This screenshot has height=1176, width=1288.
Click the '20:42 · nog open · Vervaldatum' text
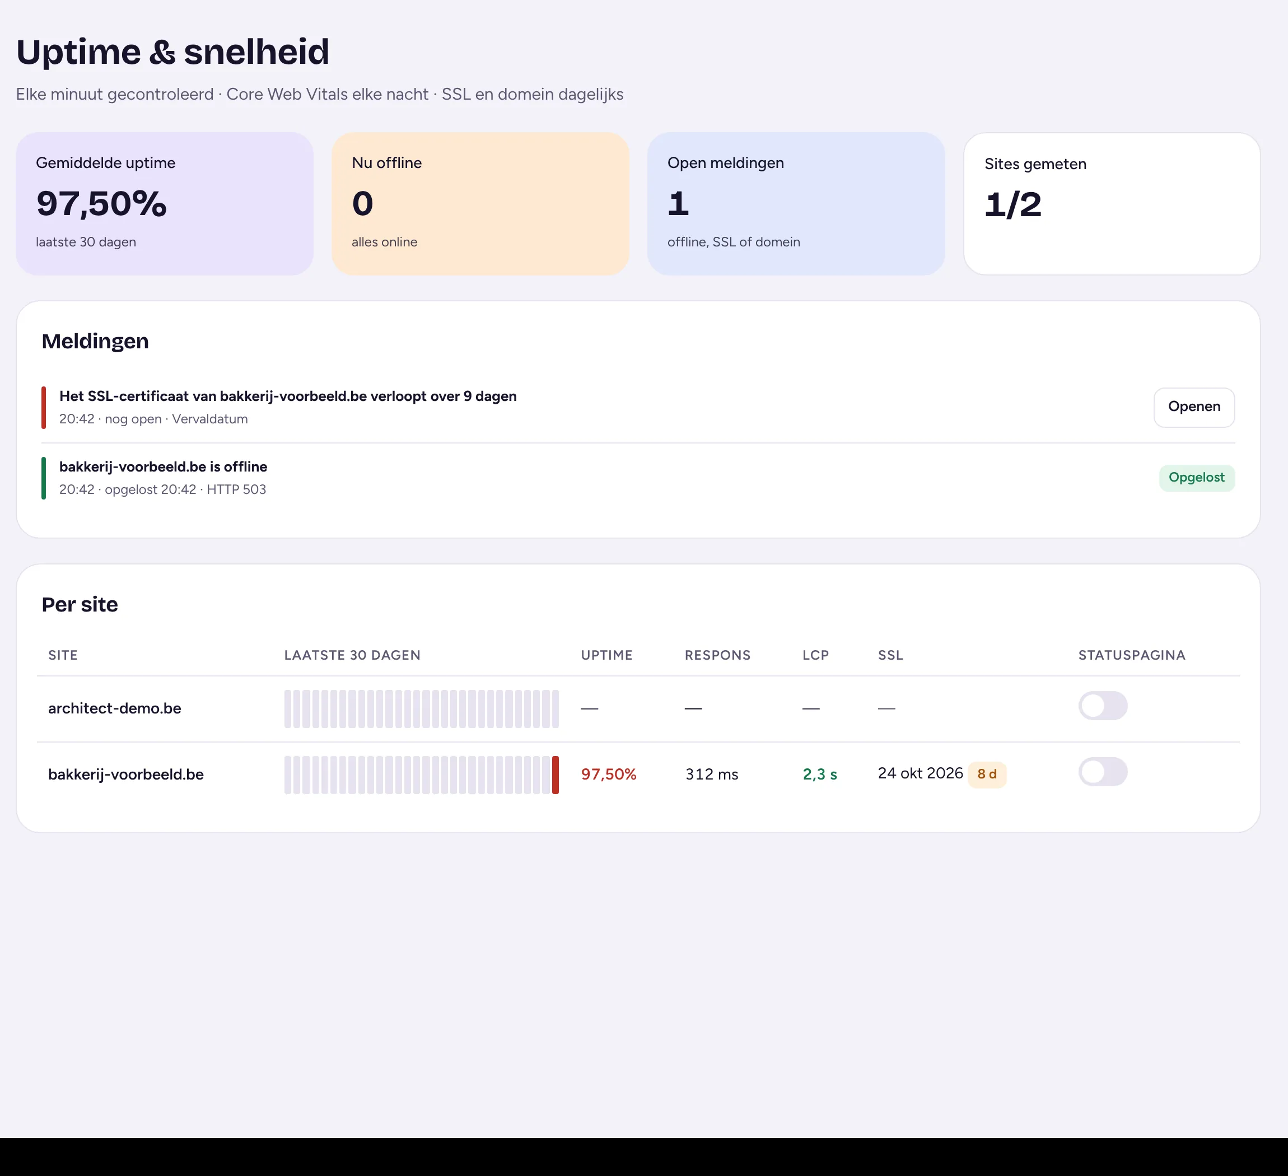[x=153, y=419]
